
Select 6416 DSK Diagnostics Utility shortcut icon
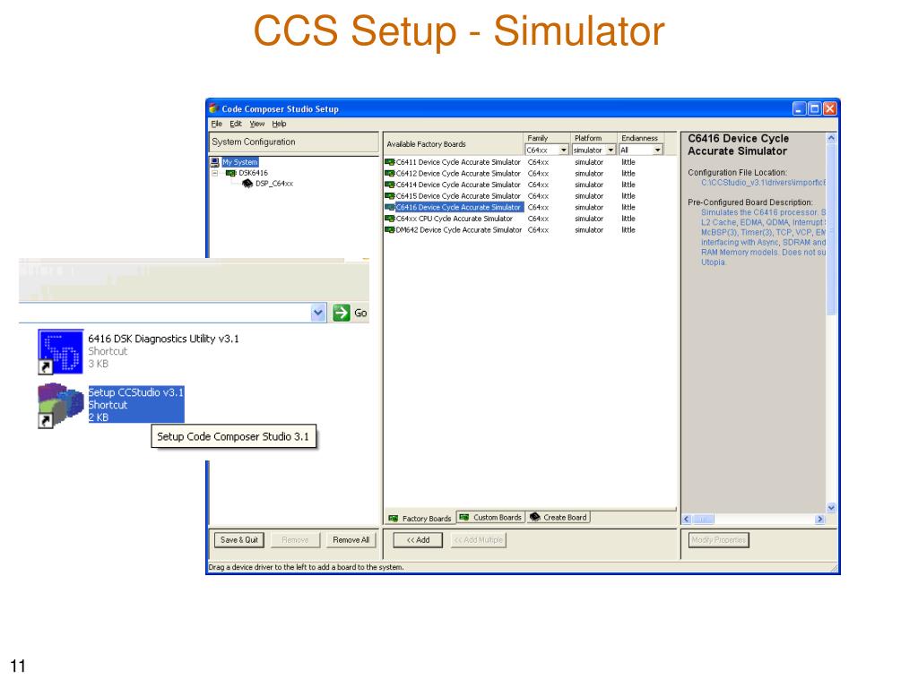[60, 351]
